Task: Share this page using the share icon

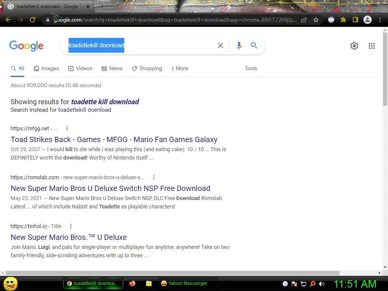Action: tap(304, 20)
